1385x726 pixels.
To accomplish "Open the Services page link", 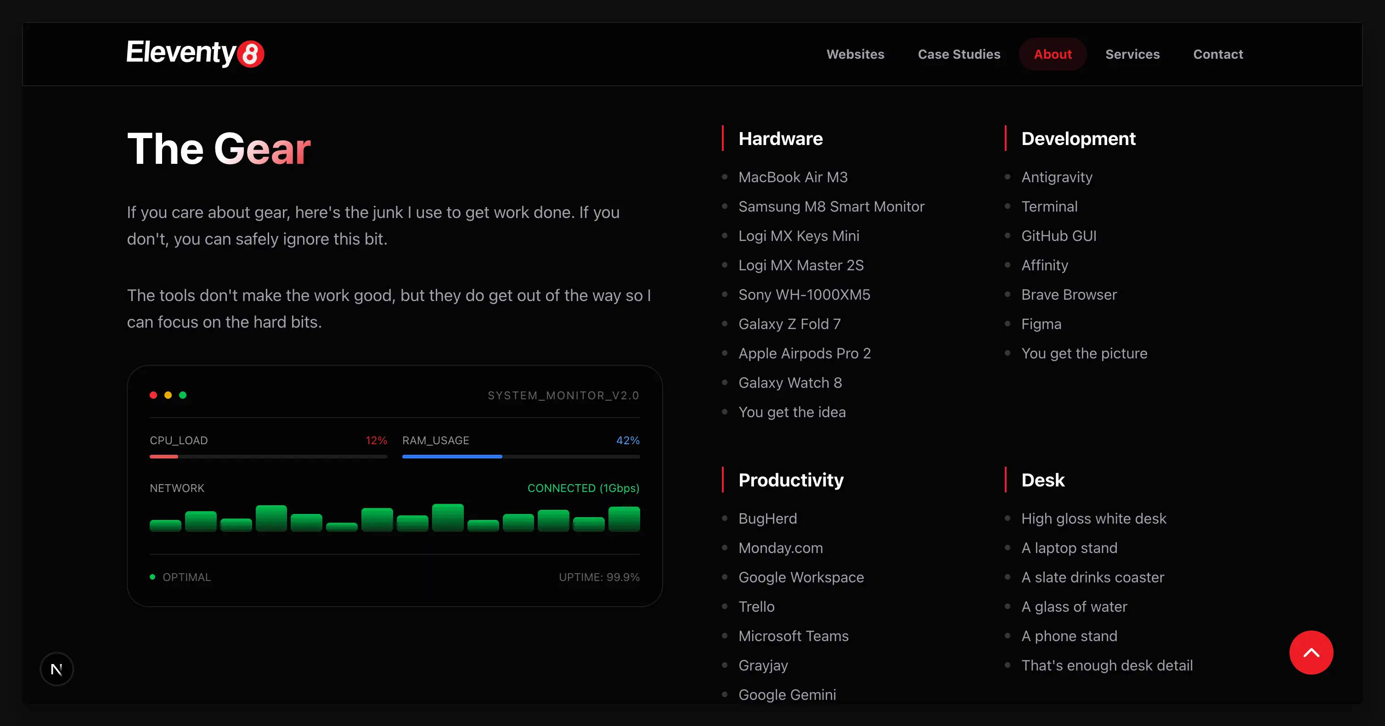I will coord(1132,54).
